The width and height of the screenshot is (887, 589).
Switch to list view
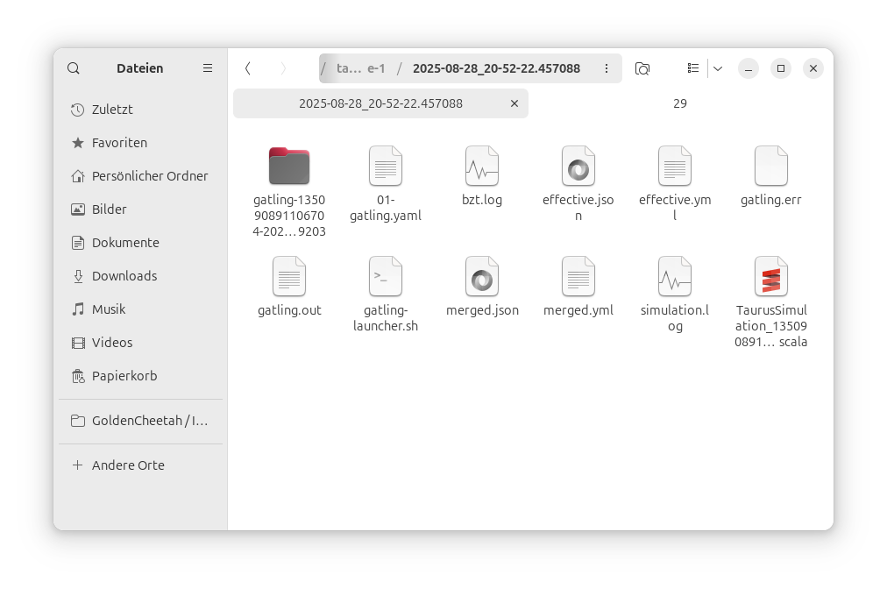[693, 68]
